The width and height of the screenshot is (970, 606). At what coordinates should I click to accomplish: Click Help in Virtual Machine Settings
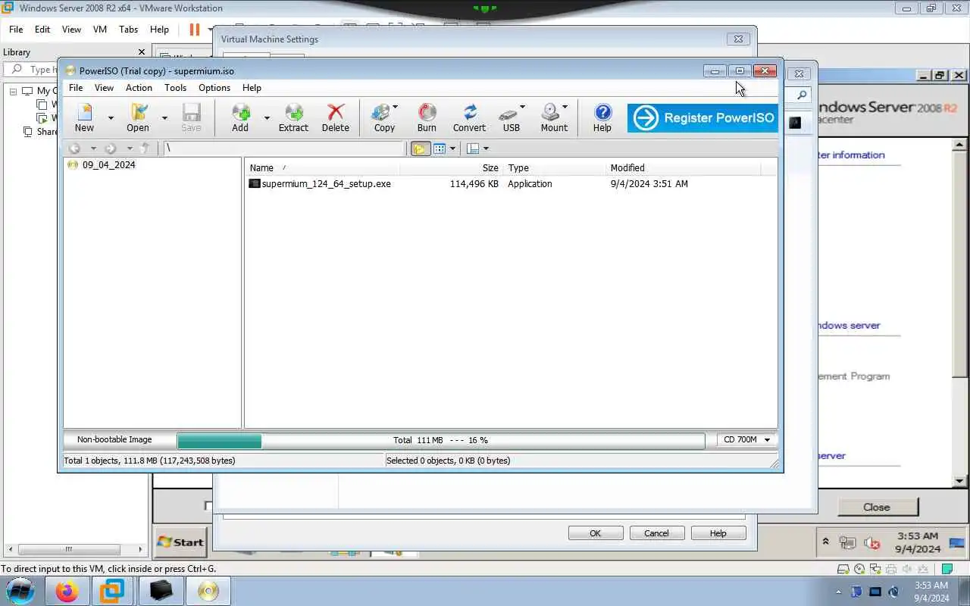pos(718,533)
